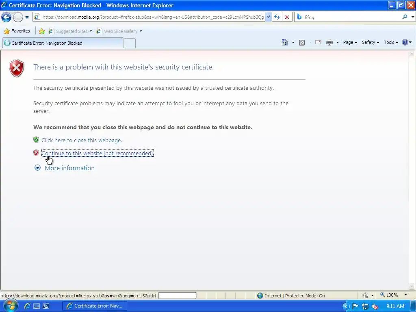Image resolution: width=416 pixels, height=312 pixels.
Task: Open the Windows Start orb
Action: (11, 306)
